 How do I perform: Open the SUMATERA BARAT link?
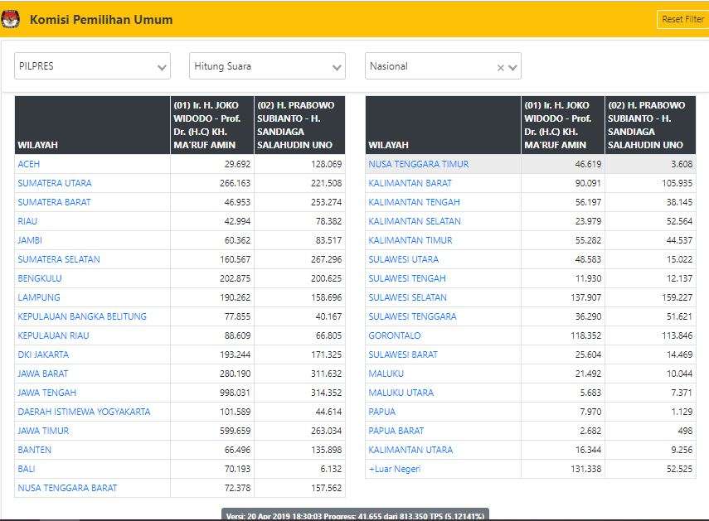pos(54,202)
